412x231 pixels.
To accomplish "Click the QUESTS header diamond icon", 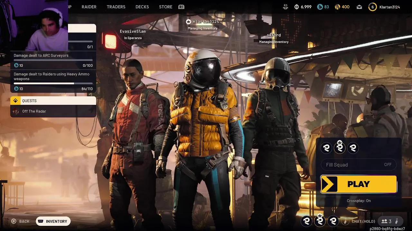I will tap(15, 101).
